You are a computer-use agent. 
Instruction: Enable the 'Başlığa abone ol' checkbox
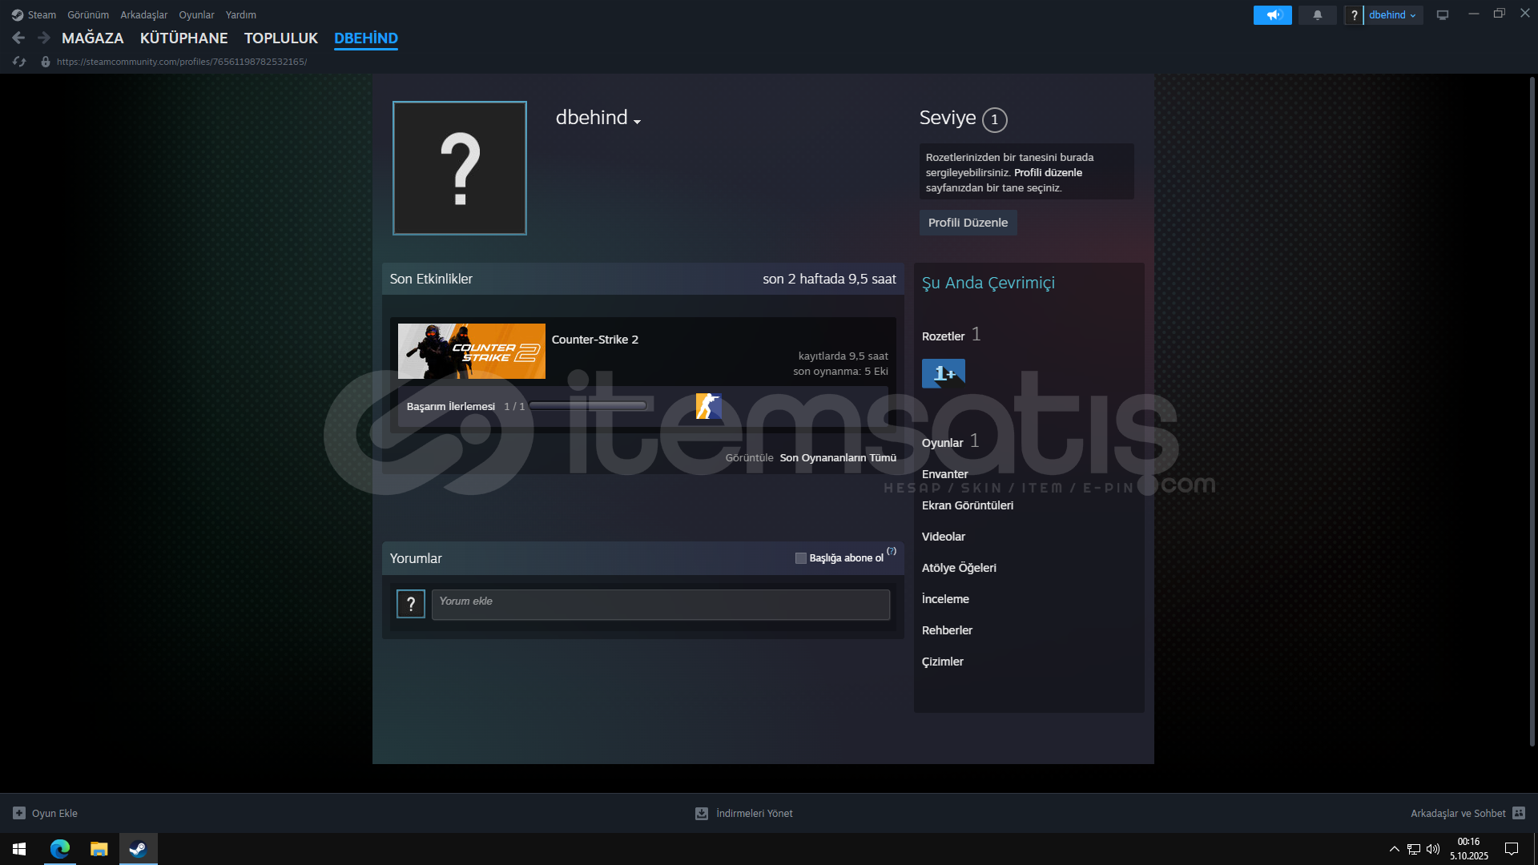[x=800, y=558]
